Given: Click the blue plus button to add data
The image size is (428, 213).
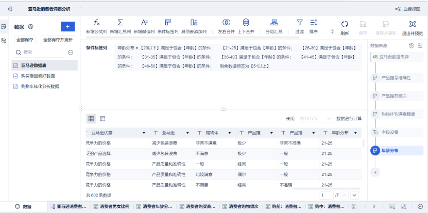Looking at the screenshot, I should 67,26.
